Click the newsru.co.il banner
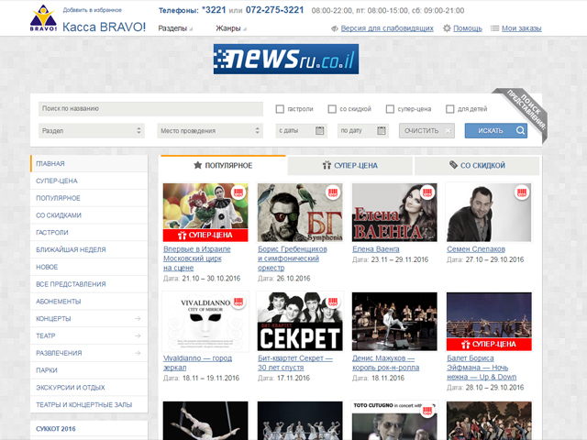The width and height of the screenshot is (587, 440). click(285, 60)
